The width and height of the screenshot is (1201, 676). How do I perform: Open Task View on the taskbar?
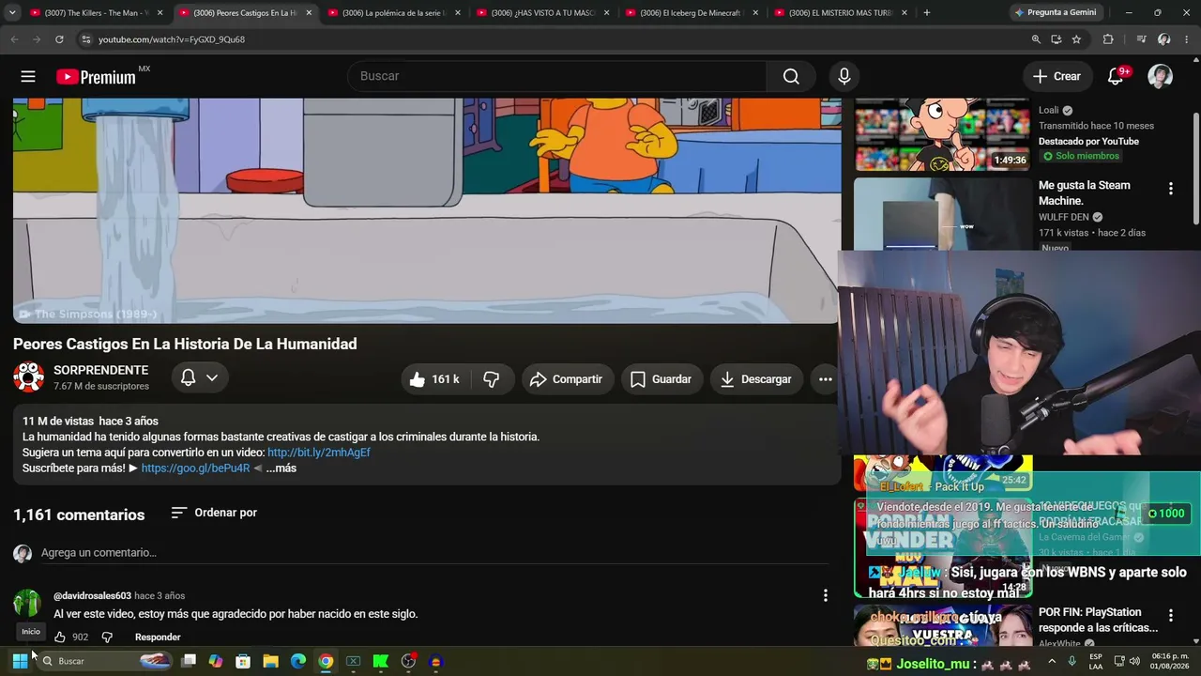(x=189, y=661)
